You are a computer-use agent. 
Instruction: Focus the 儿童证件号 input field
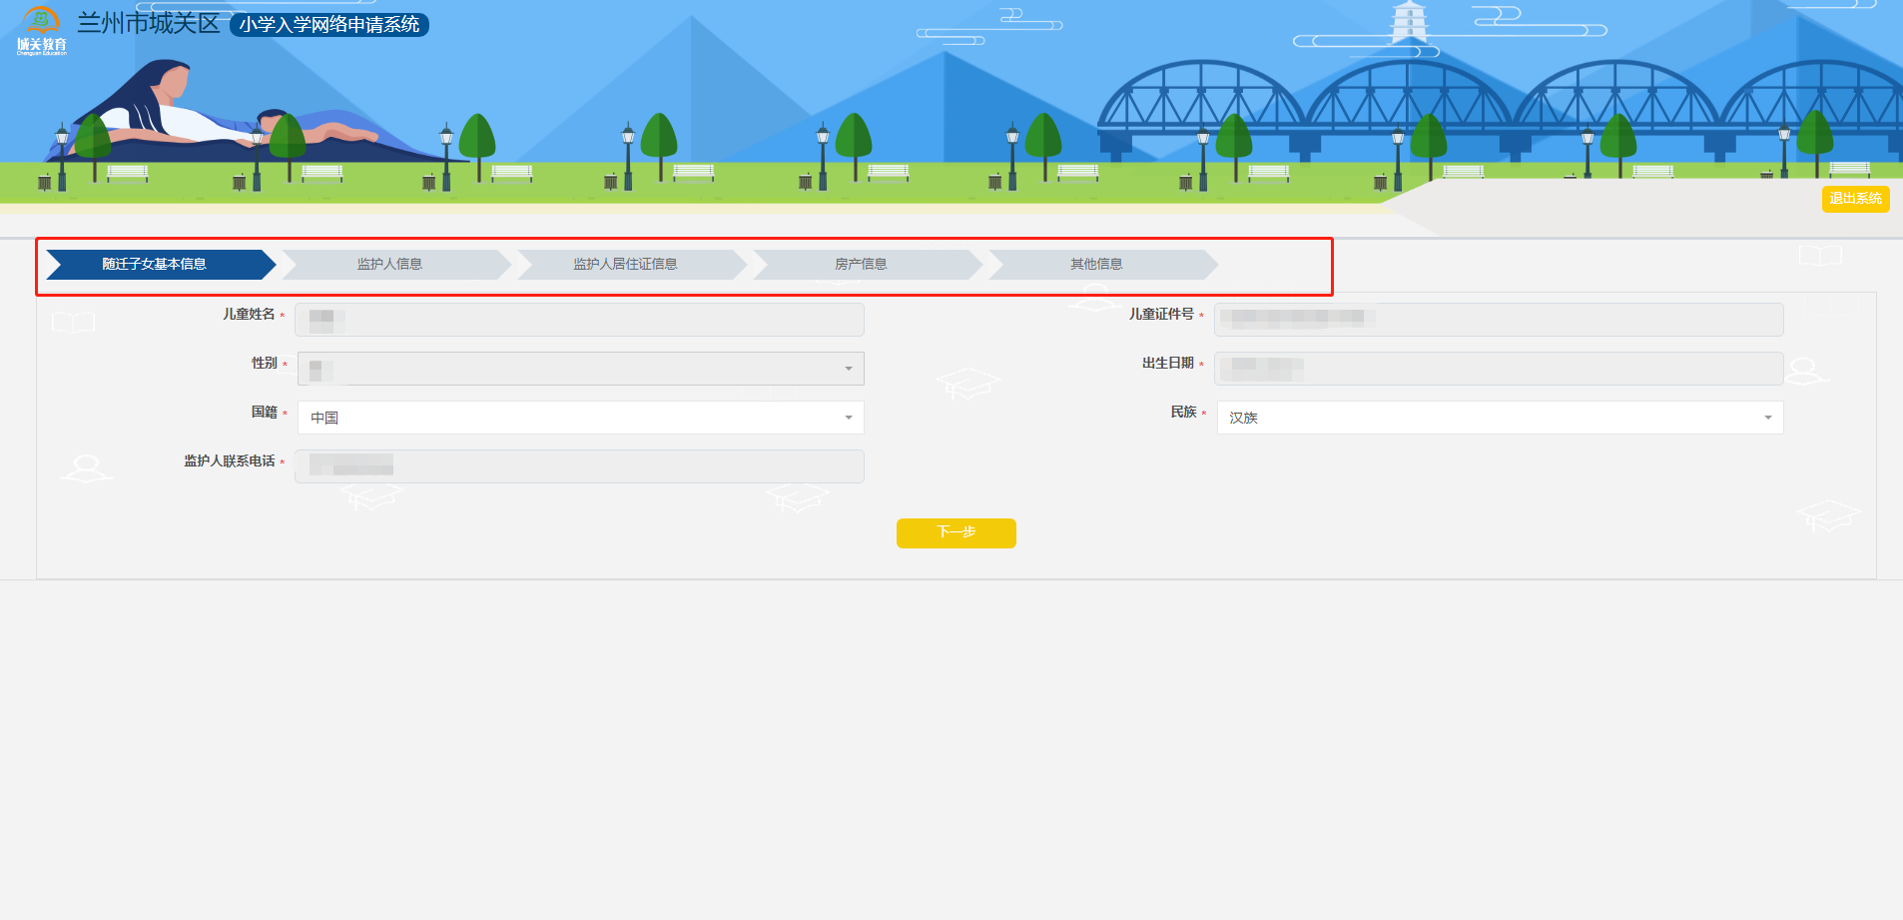1499,320
